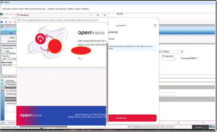The image size is (217, 132).
Task: Close the Open Finance dialog with X
Action: tap(155, 25)
